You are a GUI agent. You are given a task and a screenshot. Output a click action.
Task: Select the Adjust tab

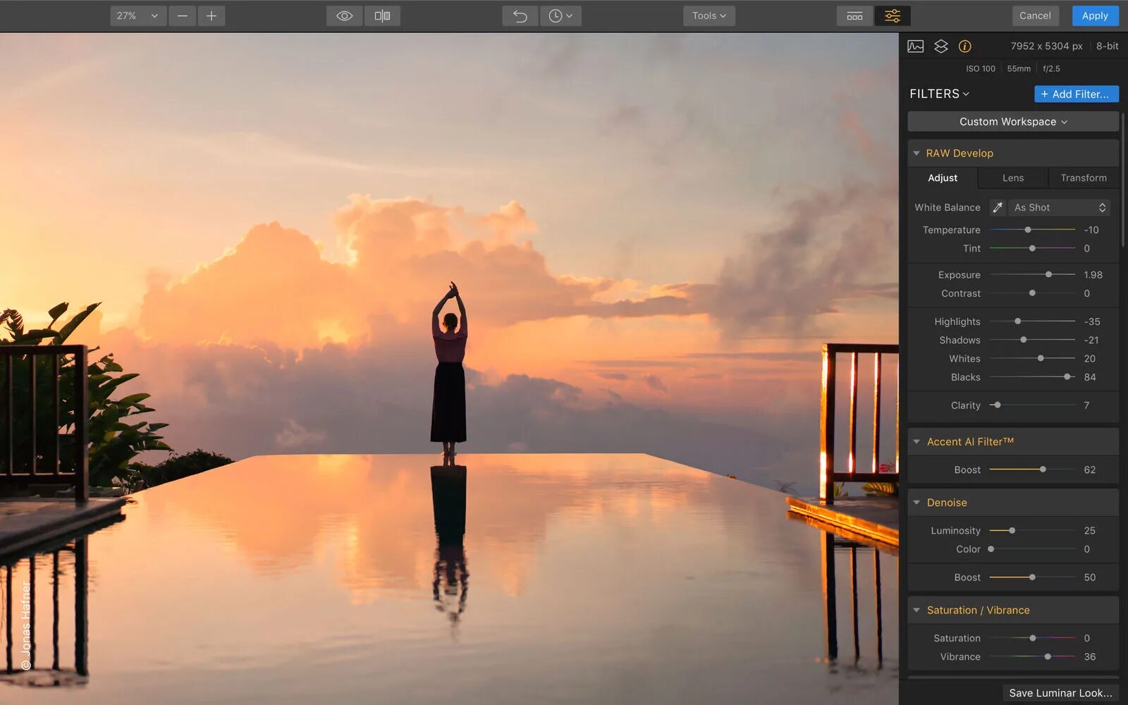(943, 178)
